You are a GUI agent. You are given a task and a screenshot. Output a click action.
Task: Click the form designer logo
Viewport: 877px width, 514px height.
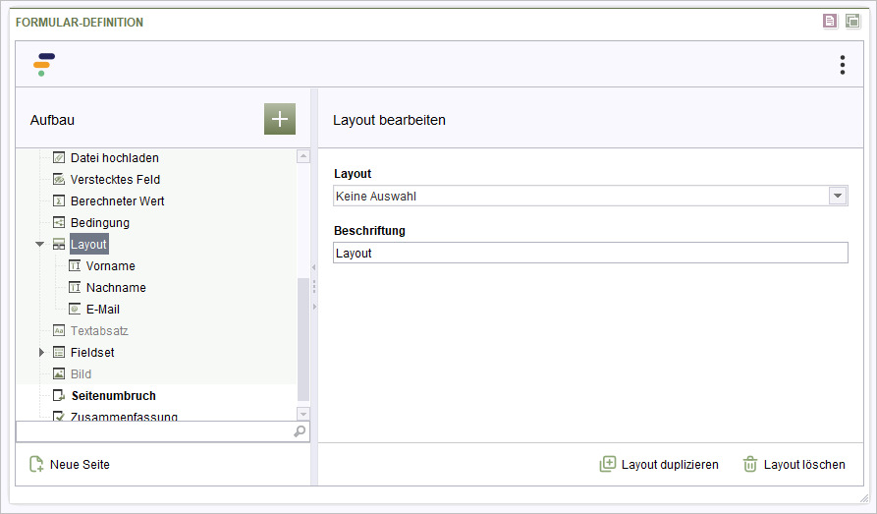[43, 65]
